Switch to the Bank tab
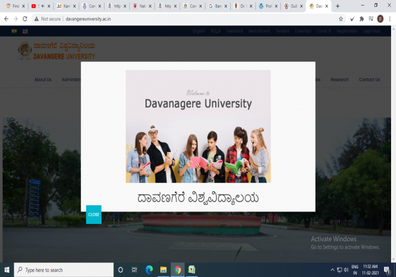Image resolution: width=396 pixels, height=277 pixels. [217, 6]
